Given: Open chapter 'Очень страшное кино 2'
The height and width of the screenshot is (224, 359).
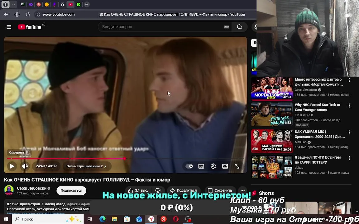Looking at the screenshot, I should click(x=86, y=166).
